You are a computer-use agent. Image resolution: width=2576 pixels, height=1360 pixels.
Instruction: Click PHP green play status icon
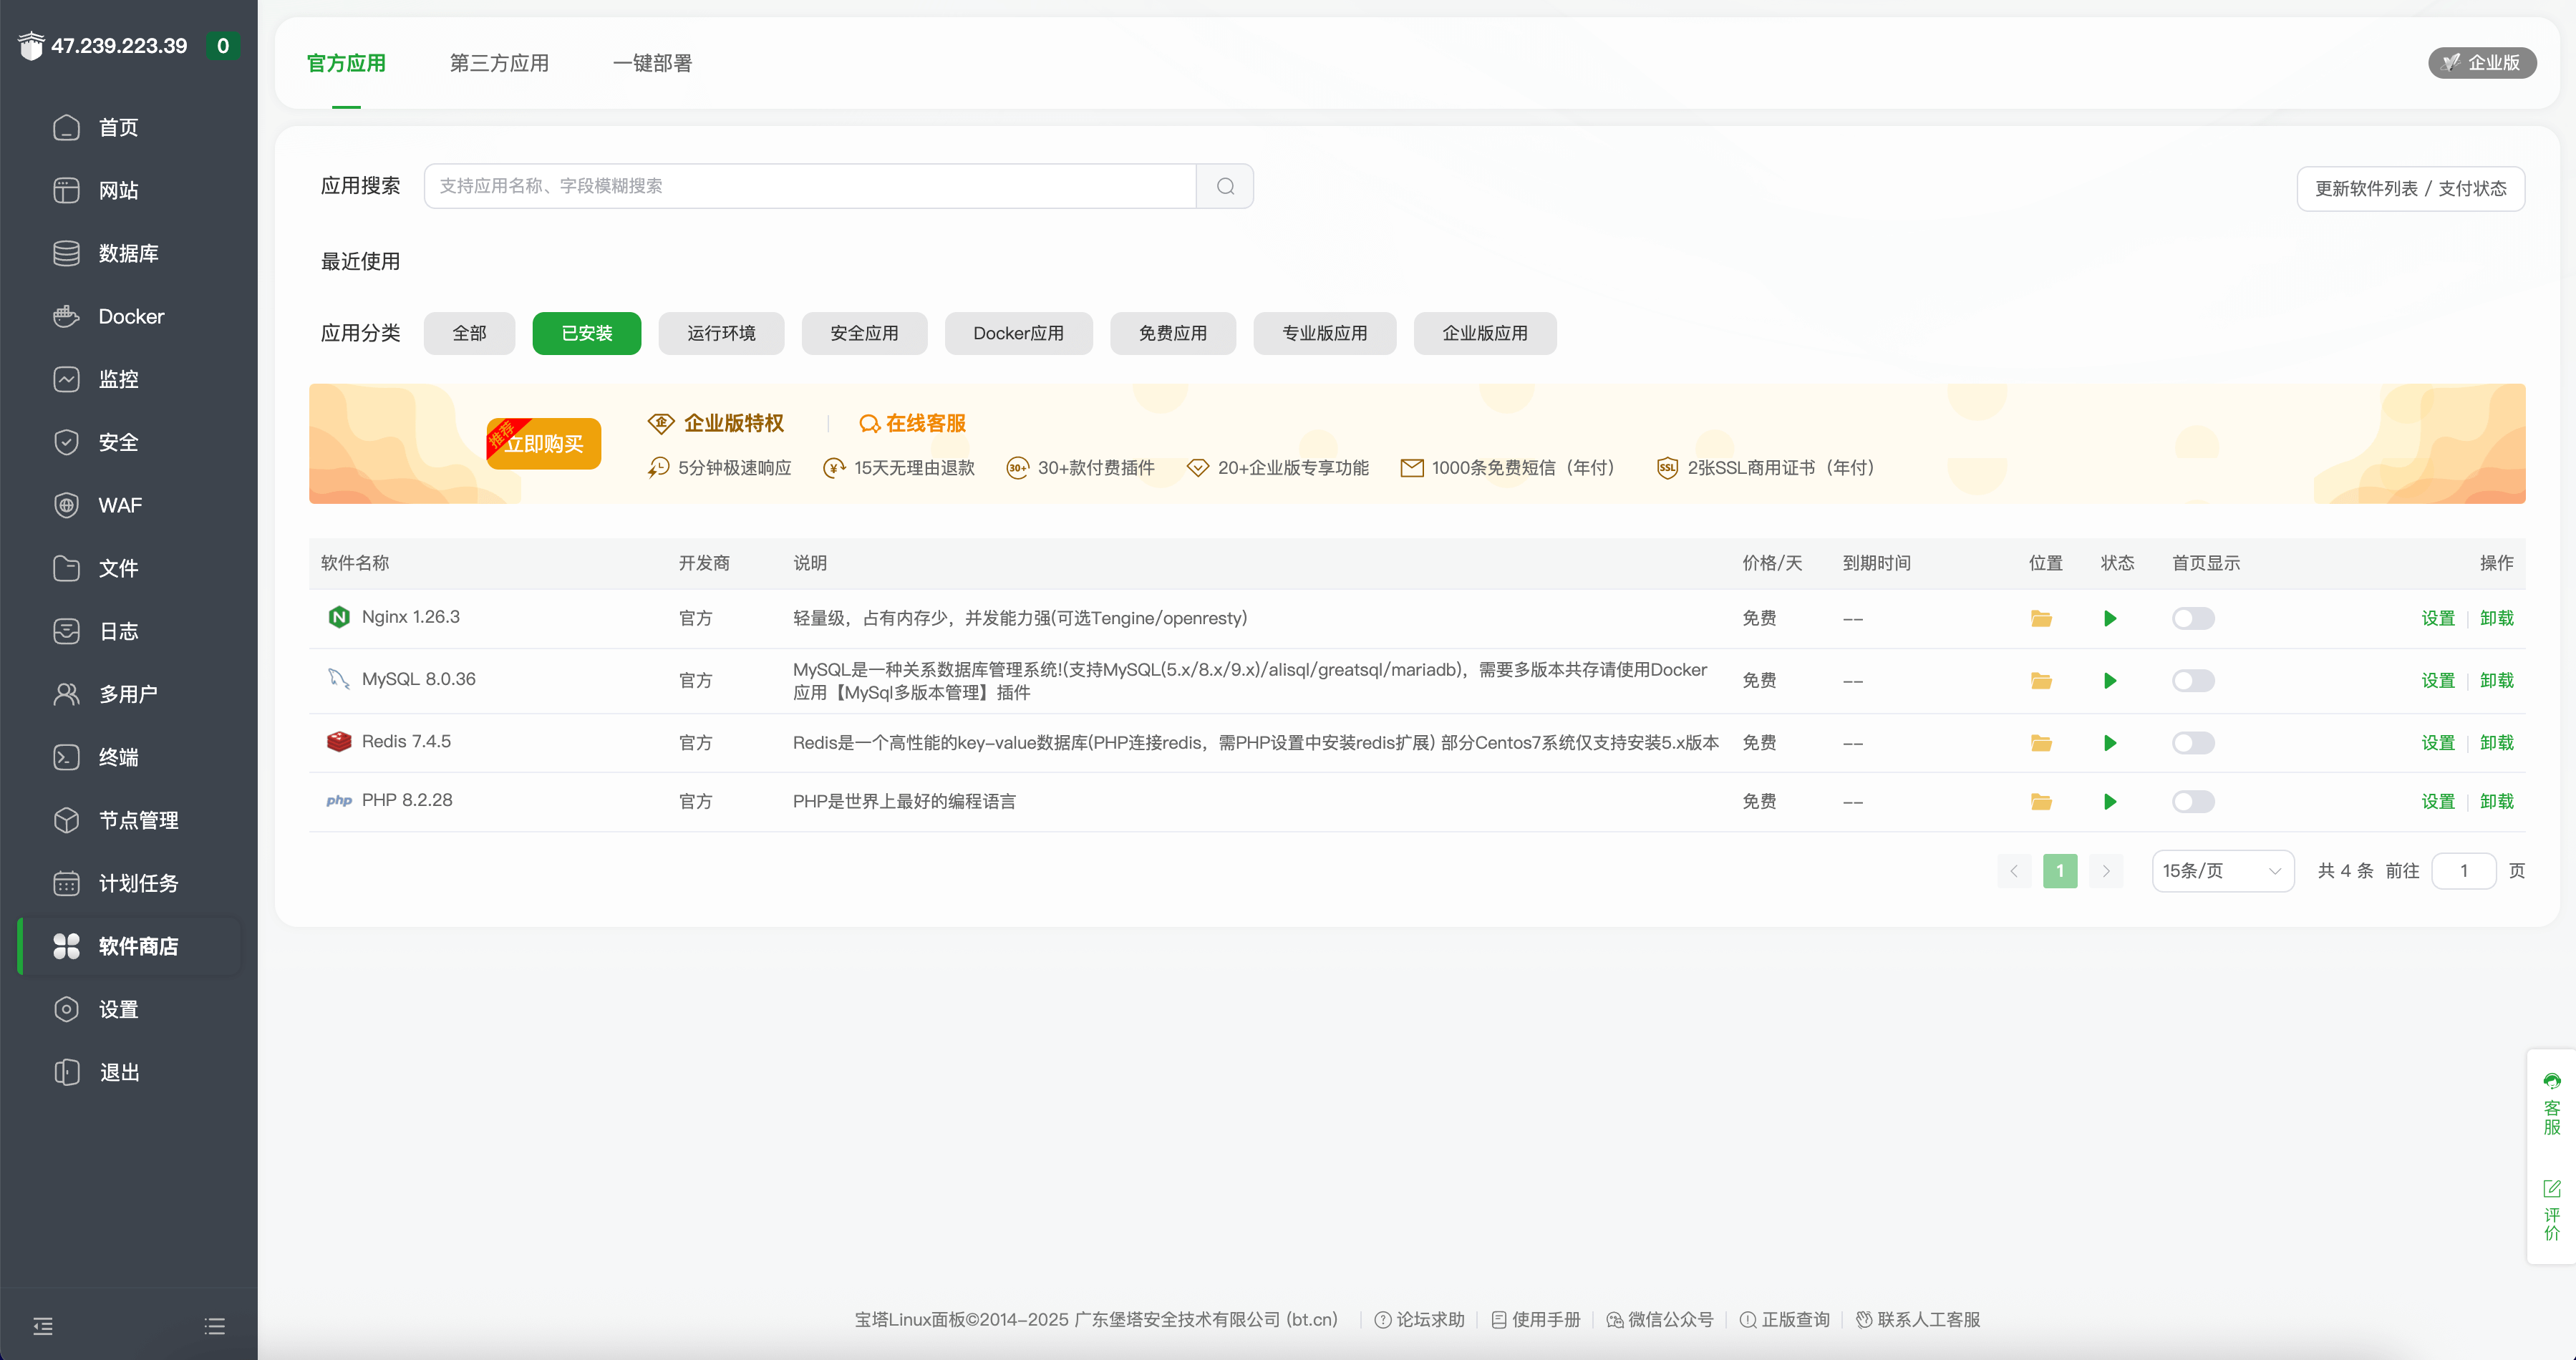tap(2110, 802)
